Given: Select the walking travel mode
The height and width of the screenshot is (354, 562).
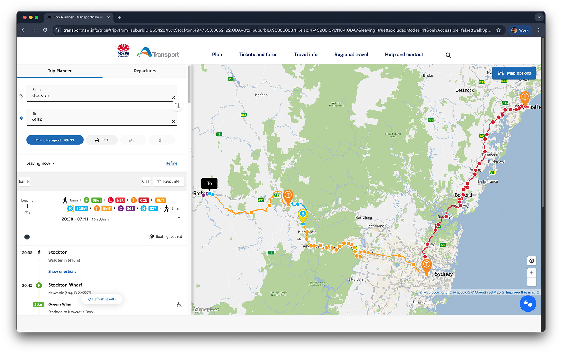Looking at the screenshot, I should [162, 140].
